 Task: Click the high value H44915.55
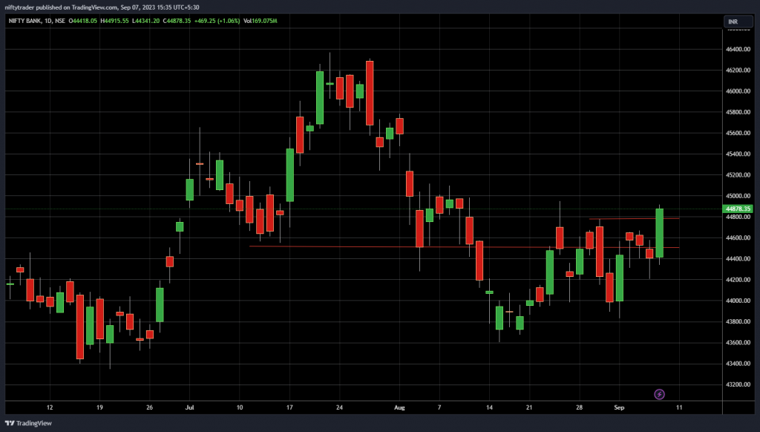coord(114,21)
